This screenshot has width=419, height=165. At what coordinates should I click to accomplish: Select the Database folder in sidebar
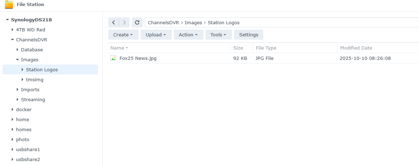pos(32,50)
